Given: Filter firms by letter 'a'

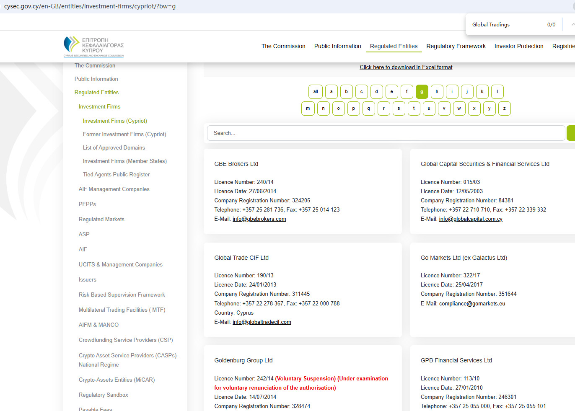Looking at the screenshot, I should [x=331, y=92].
